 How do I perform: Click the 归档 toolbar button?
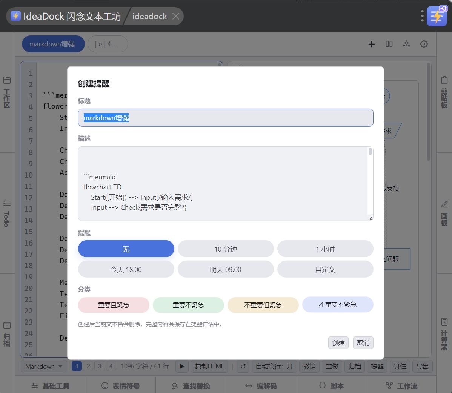tap(355, 366)
